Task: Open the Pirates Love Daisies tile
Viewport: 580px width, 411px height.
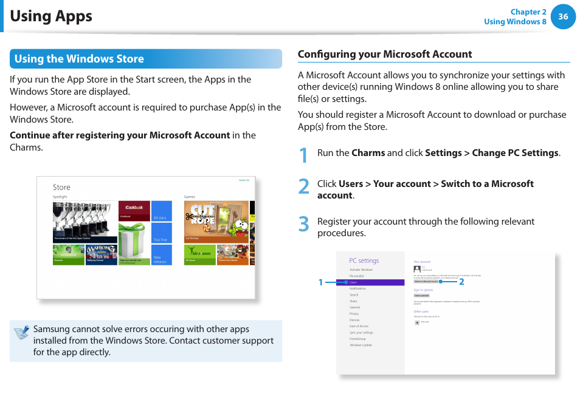Action: point(233,255)
